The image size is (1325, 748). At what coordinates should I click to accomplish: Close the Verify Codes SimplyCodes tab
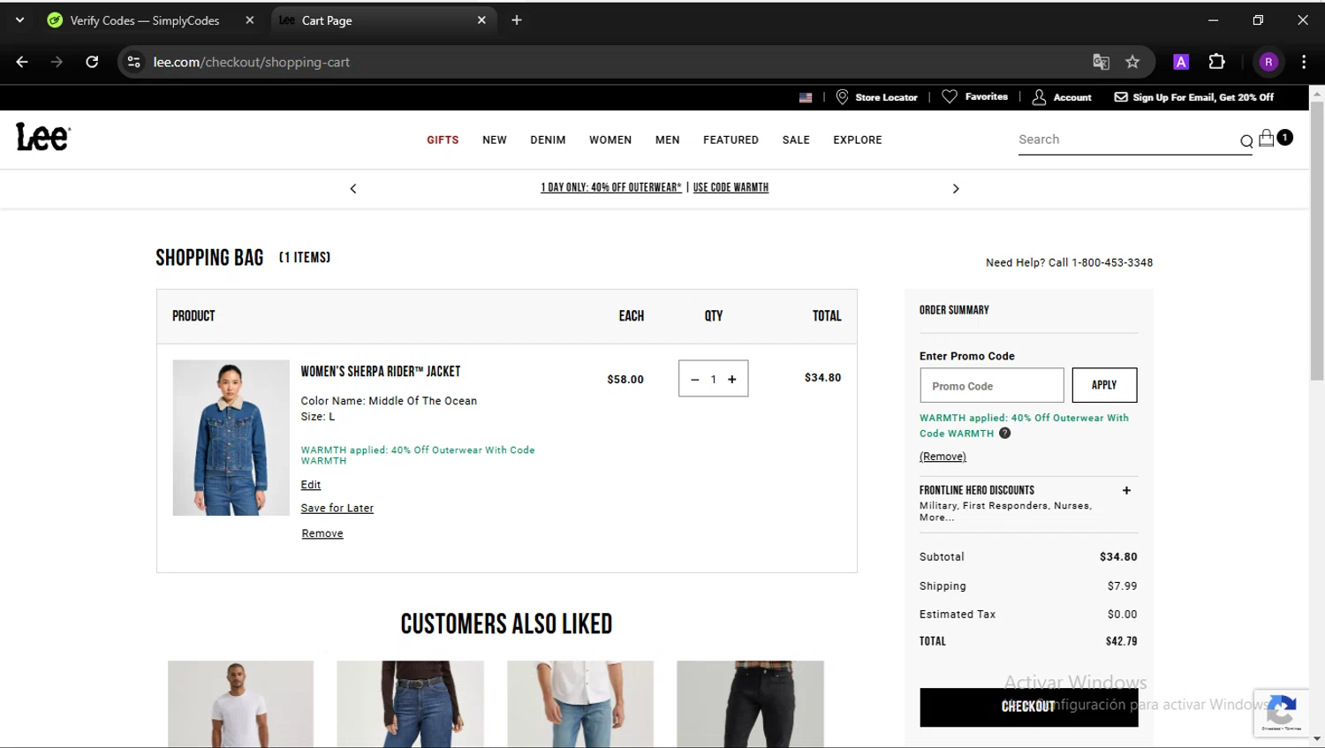point(250,19)
